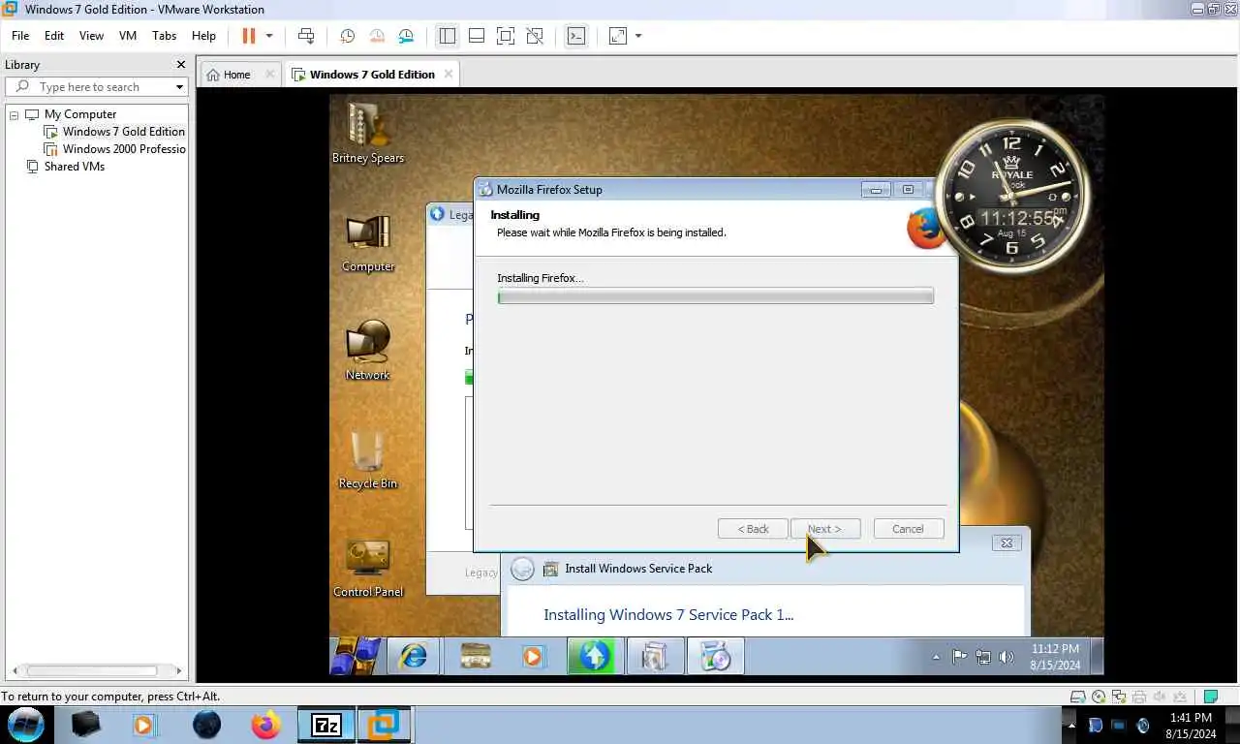Toggle the thumbnail bar view
The width and height of the screenshot is (1240, 744).
(x=477, y=36)
